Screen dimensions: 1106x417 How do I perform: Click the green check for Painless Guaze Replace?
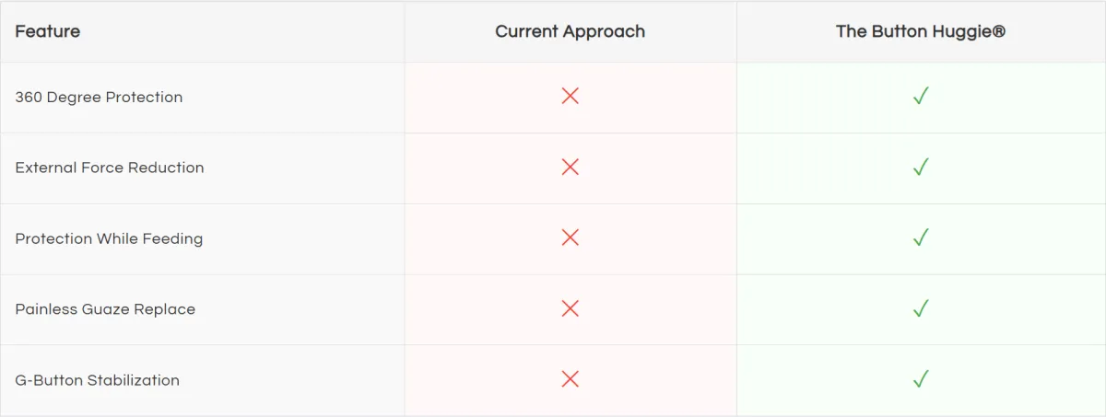coord(920,308)
